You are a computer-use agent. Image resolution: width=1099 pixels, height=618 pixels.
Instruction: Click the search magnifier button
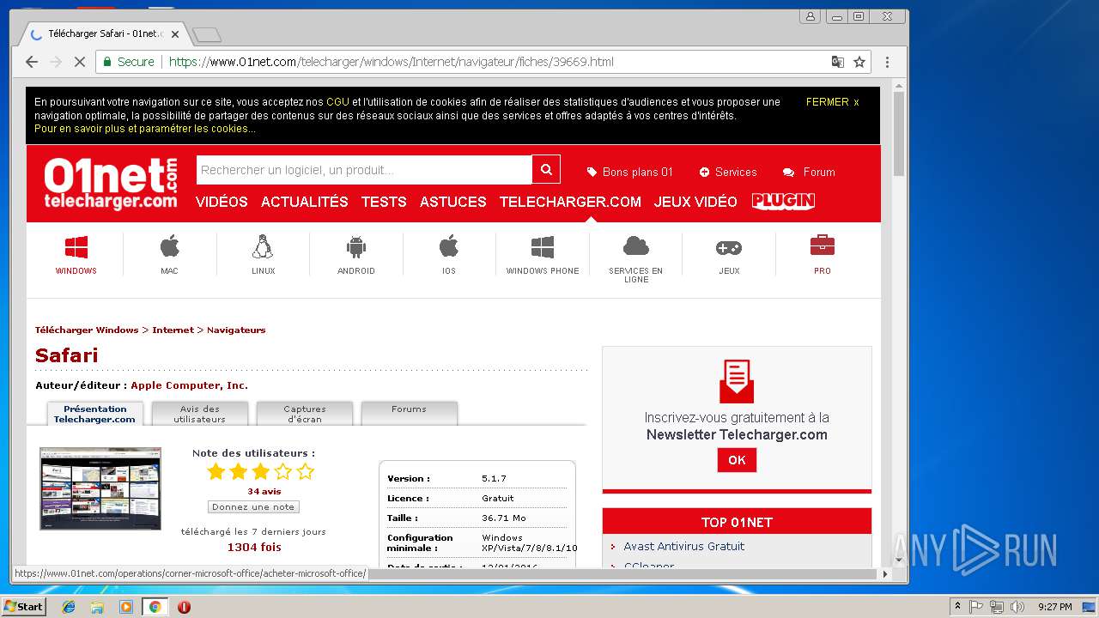pyautogui.click(x=546, y=170)
